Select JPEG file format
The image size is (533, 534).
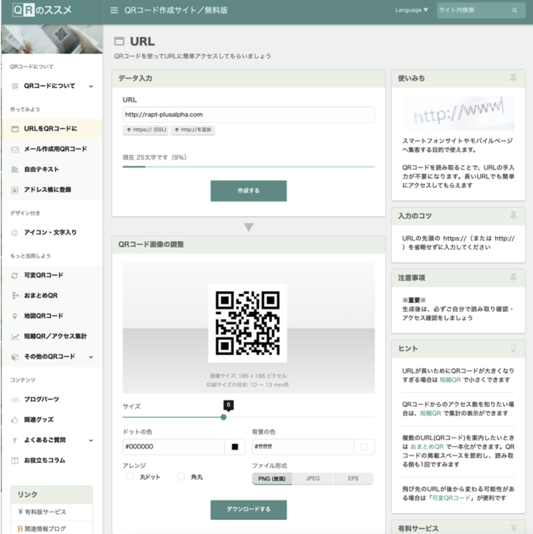tap(313, 479)
